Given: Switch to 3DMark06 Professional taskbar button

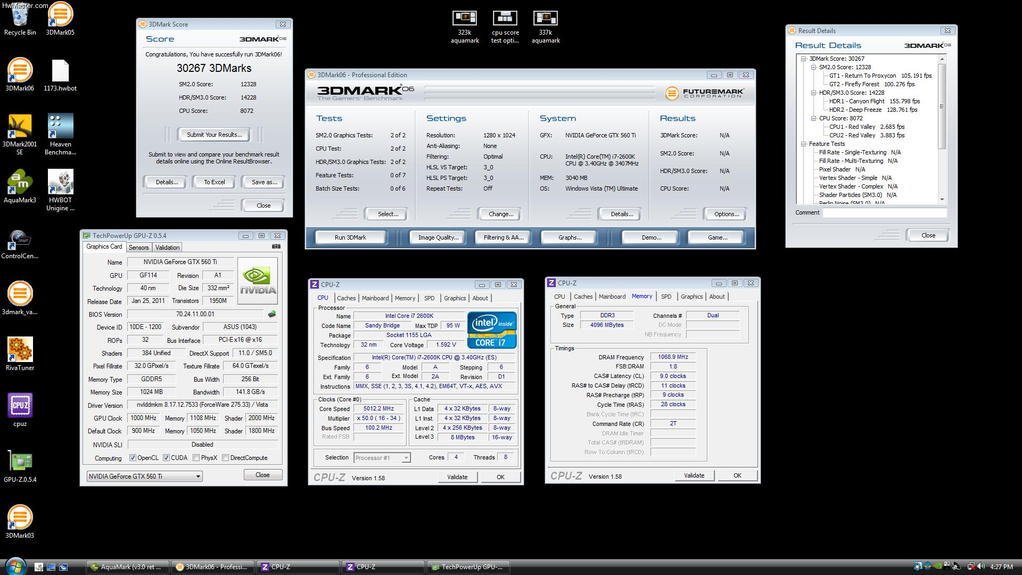Looking at the screenshot, I should tap(212, 567).
